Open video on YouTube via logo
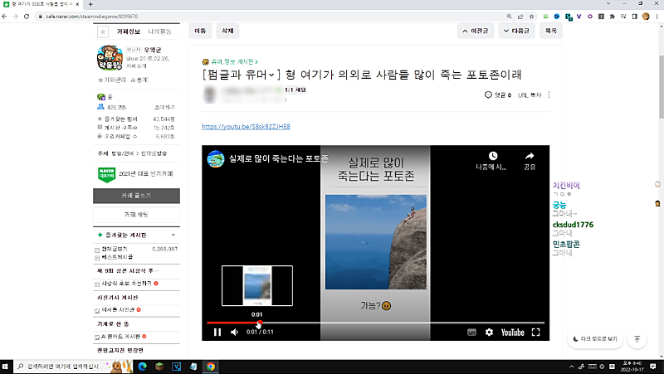Image resolution: width=664 pixels, height=374 pixels. coord(512,333)
